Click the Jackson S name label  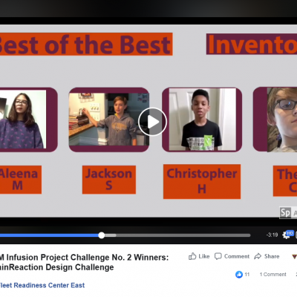(x=109, y=180)
